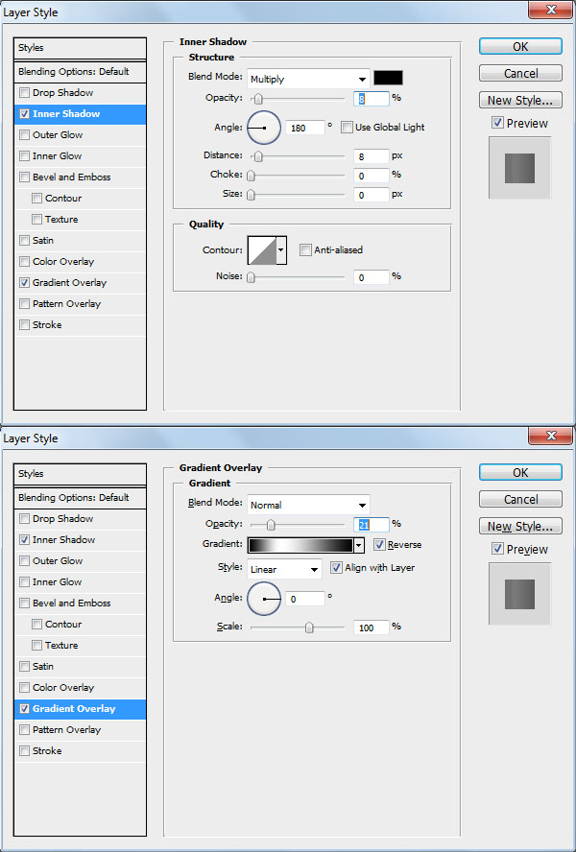
Task: Enable Anti-aliased checkbox
Action: coord(305,250)
